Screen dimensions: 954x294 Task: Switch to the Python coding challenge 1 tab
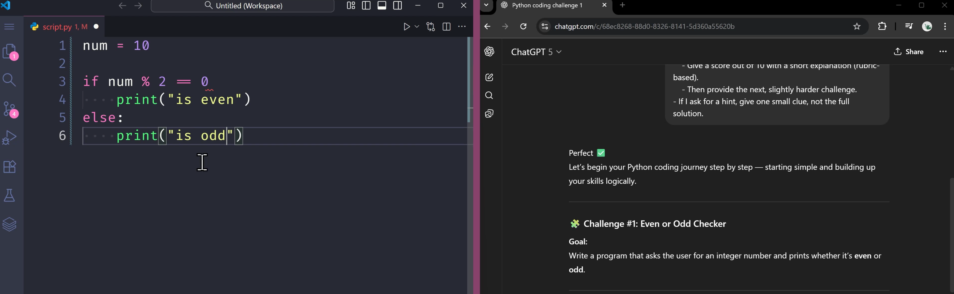544,5
